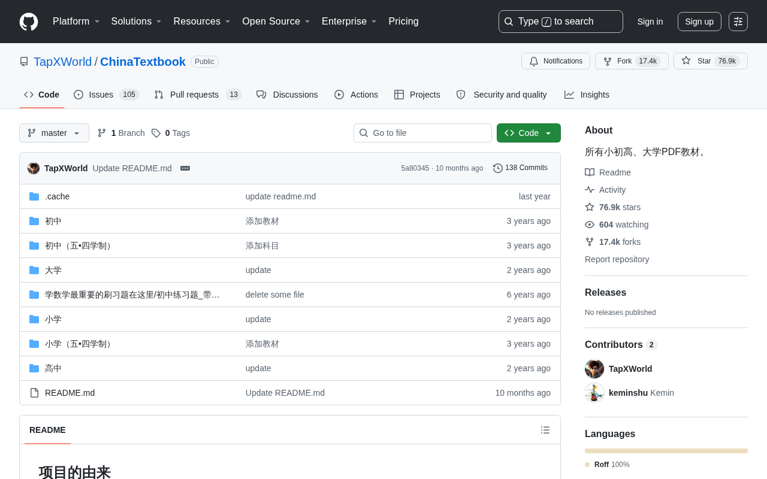This screenshot has width=767, height=479.
Task: Select the README tab heading
Action: tap(47, 430)
